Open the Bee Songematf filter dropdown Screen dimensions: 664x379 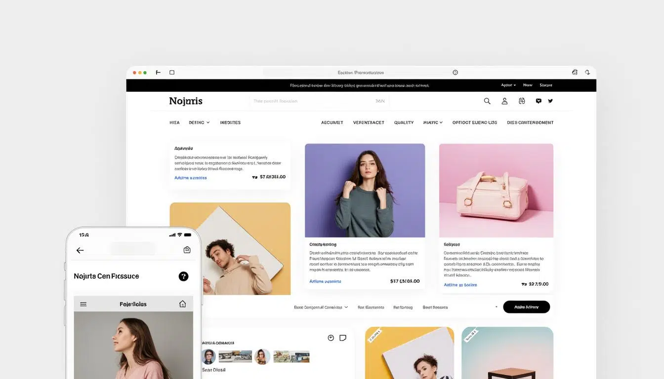321,307
